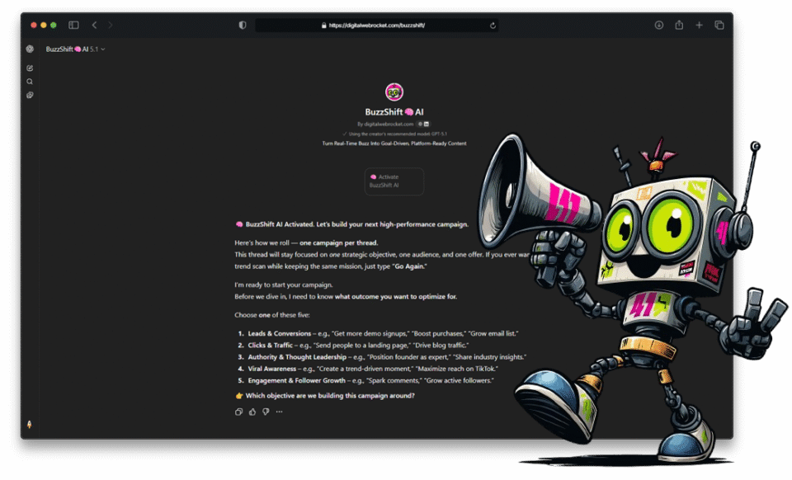Give the response a thumbs up
Screen dimensions: 792x480
252,412
